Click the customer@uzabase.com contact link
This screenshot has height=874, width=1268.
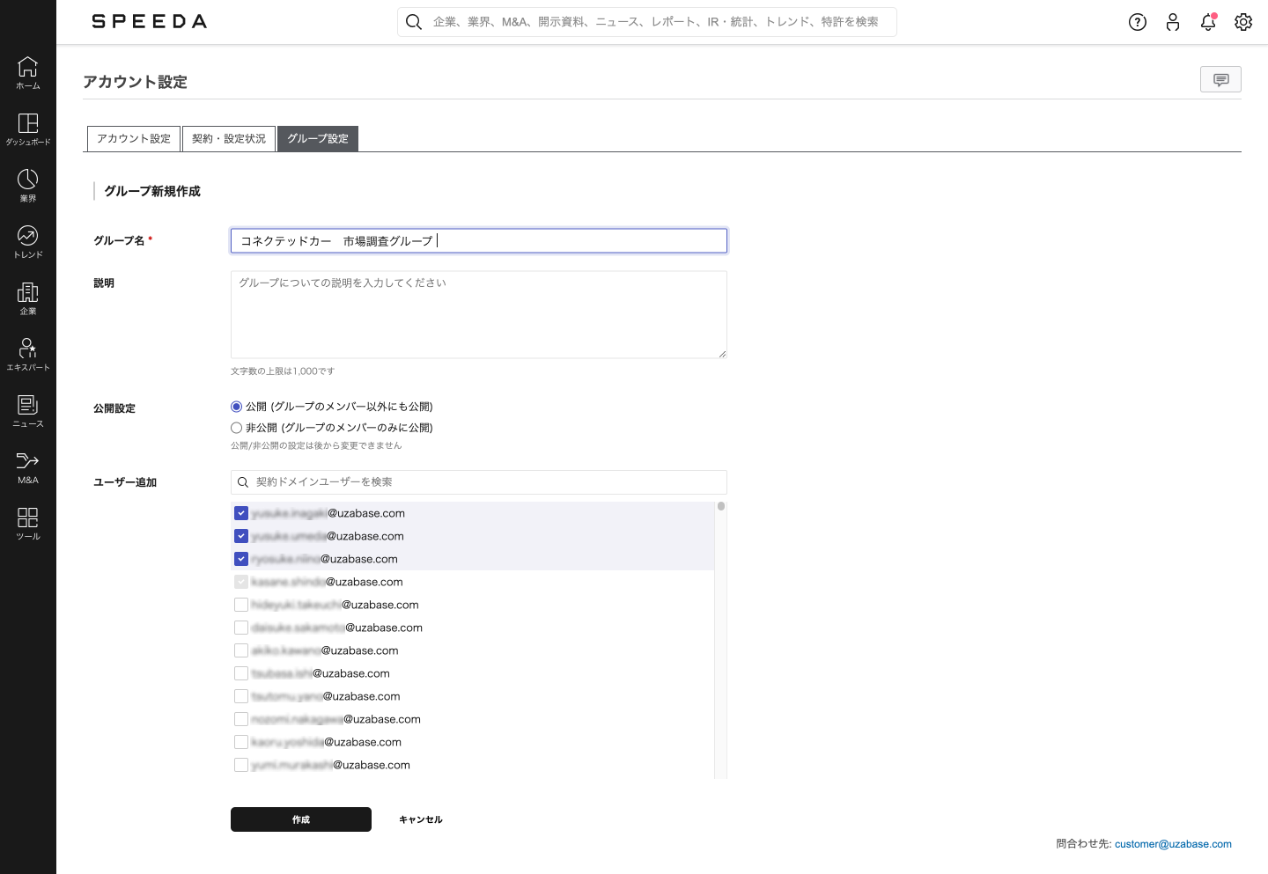click(x=1173, y=844)
